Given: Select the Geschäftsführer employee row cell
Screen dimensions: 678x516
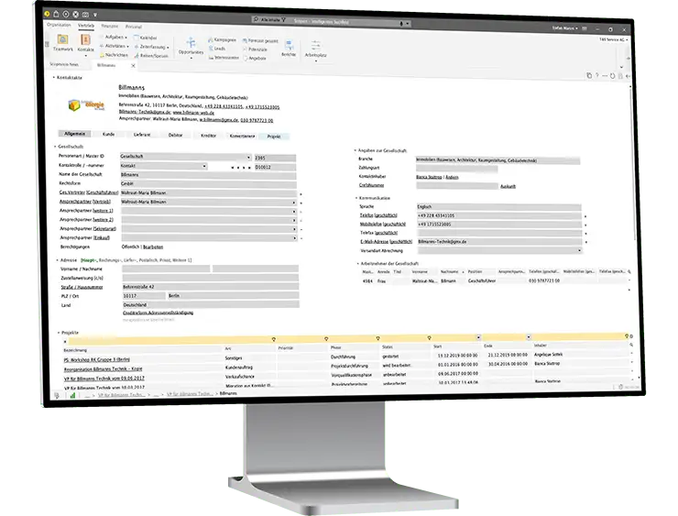Looking at the screenshot, I should (x=482, y=280).
